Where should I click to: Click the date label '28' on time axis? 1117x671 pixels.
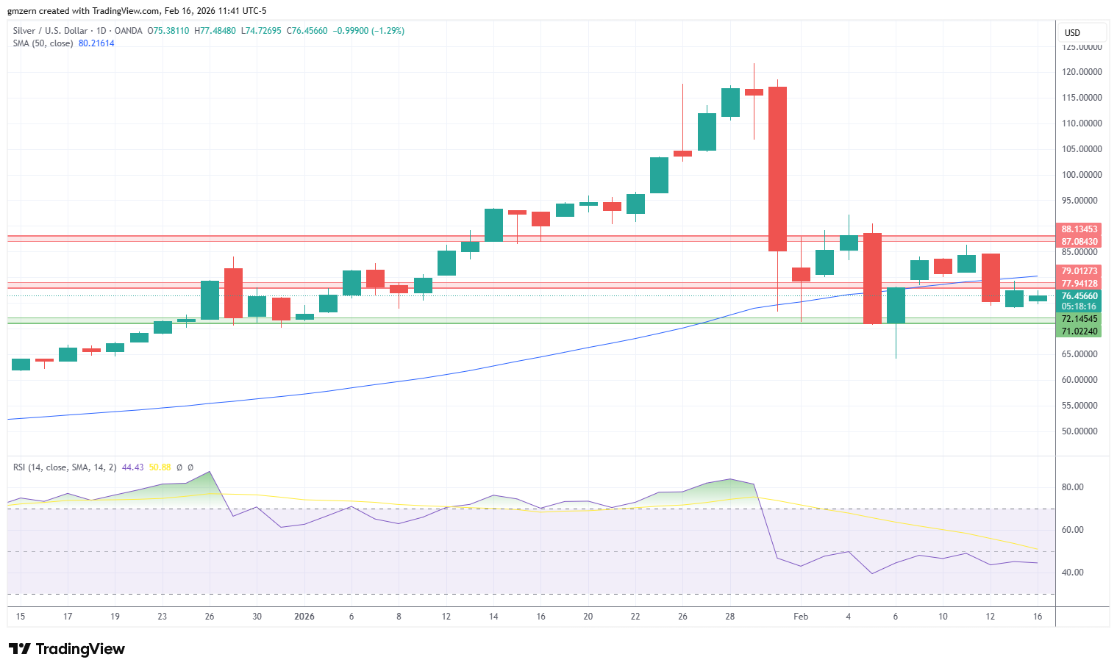(729, 617)
